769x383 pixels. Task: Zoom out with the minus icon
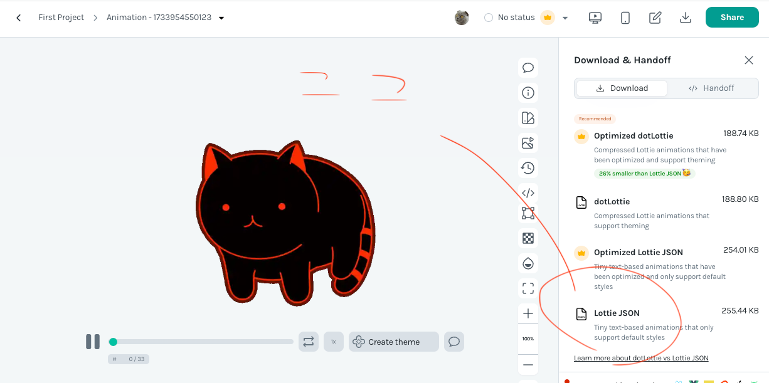[x=528, y=365]
